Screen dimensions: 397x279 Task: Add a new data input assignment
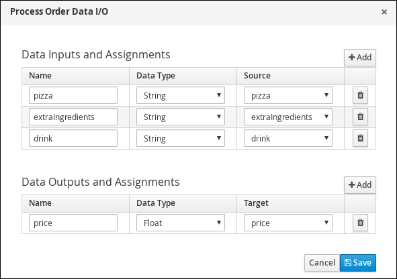(360, 58)
